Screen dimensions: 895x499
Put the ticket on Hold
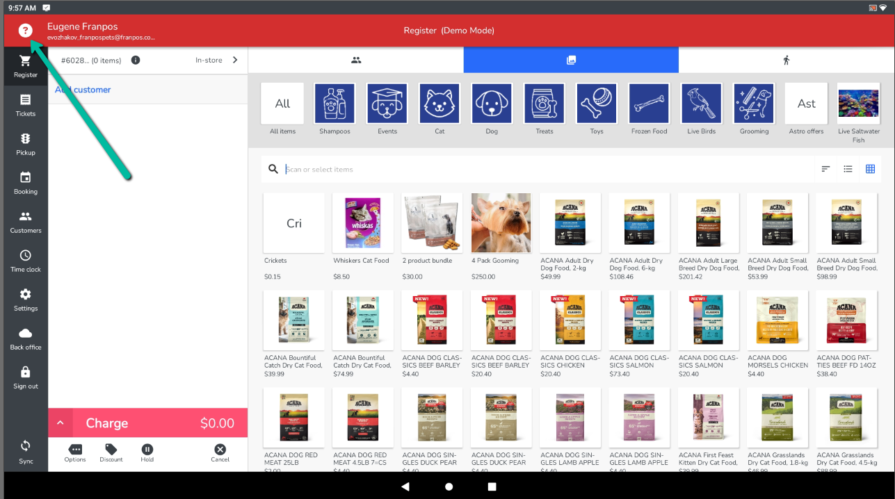click(x=147, y=453)
